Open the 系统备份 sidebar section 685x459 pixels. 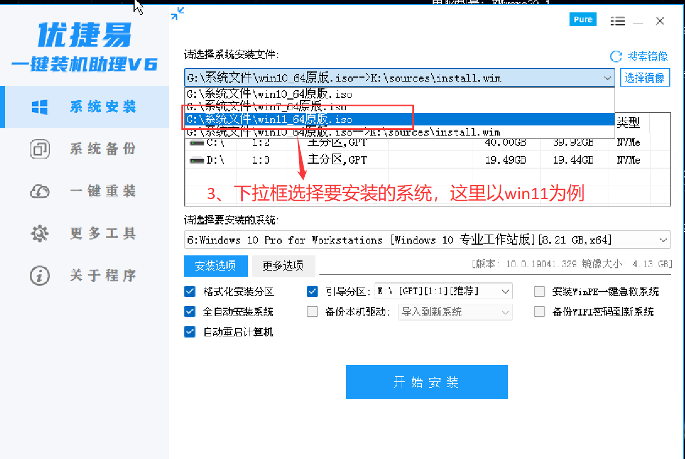[x=84, y=149]
